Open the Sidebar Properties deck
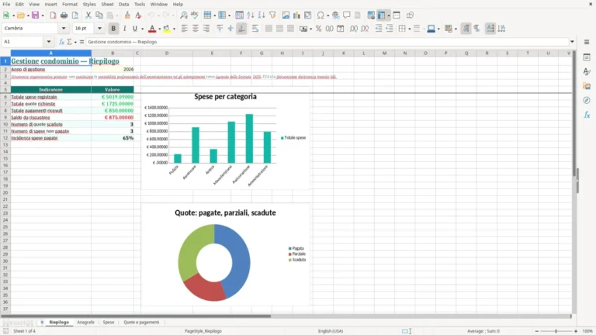 click(x=587, y=57)
